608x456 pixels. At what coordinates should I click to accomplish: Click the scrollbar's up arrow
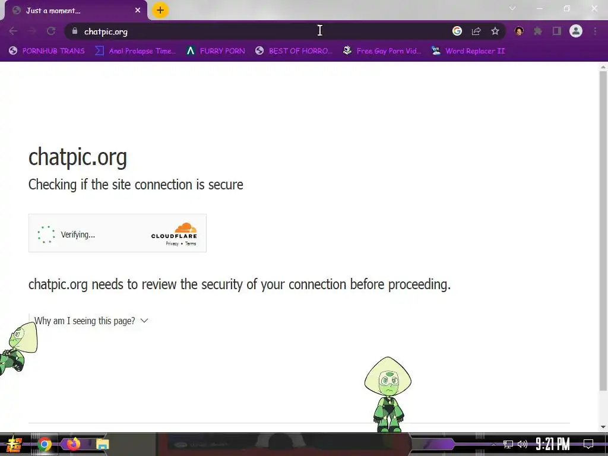(603, 67)
